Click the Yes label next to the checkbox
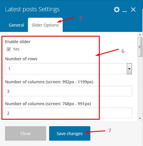The height and width of the screenshot is (146, 143). [16, 49]
